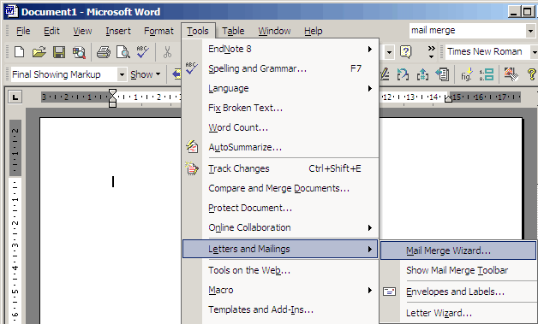Click the yellow question mark icon
Viewport: 538px width, 324px height.
(531, 74)
